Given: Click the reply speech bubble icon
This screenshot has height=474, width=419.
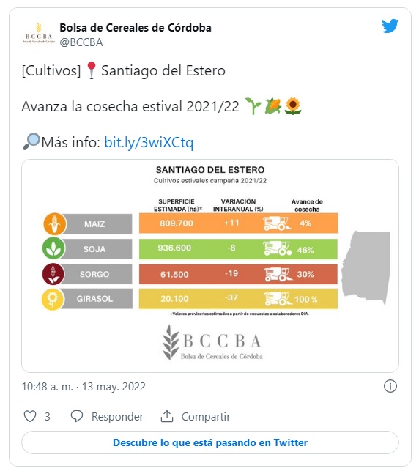Looking at the screenshot, I should click(x=77, y=416).
